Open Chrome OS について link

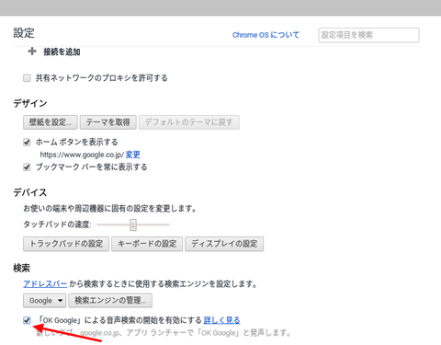coord(266,35)
